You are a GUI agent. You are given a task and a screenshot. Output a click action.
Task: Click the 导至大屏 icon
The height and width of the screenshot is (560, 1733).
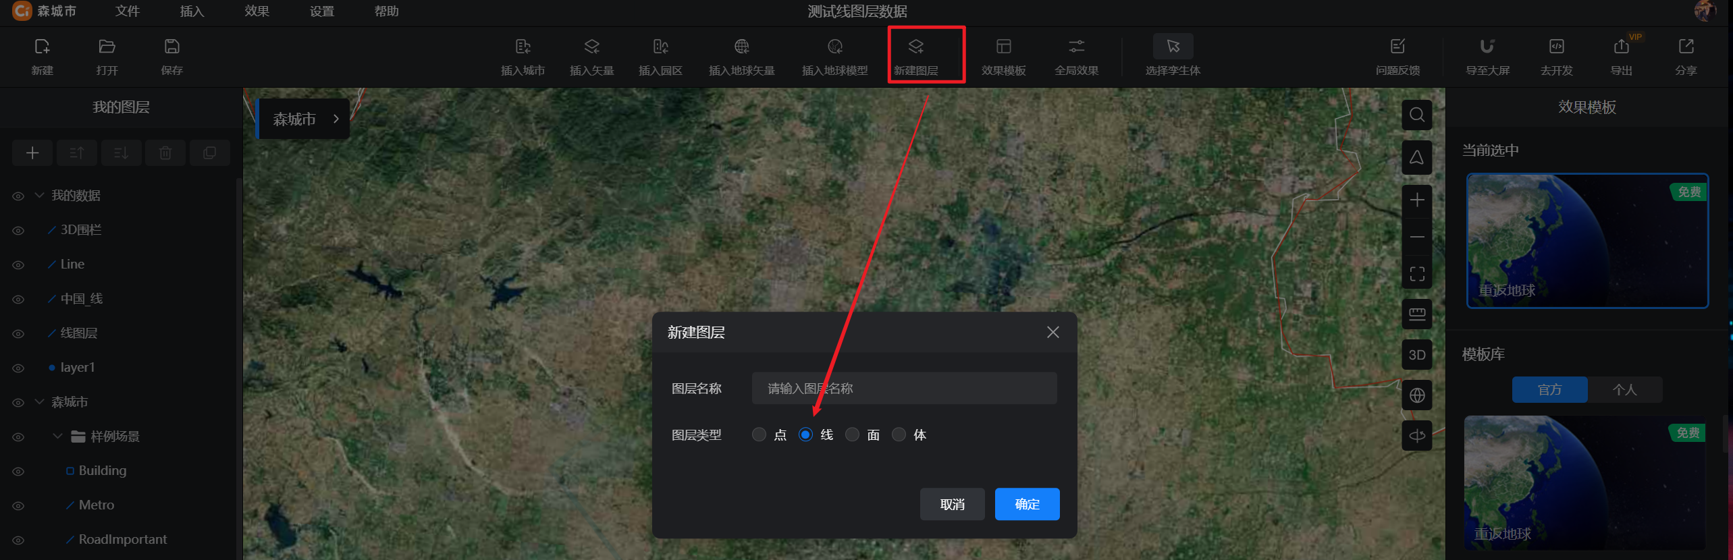[x=1487, y=47]
